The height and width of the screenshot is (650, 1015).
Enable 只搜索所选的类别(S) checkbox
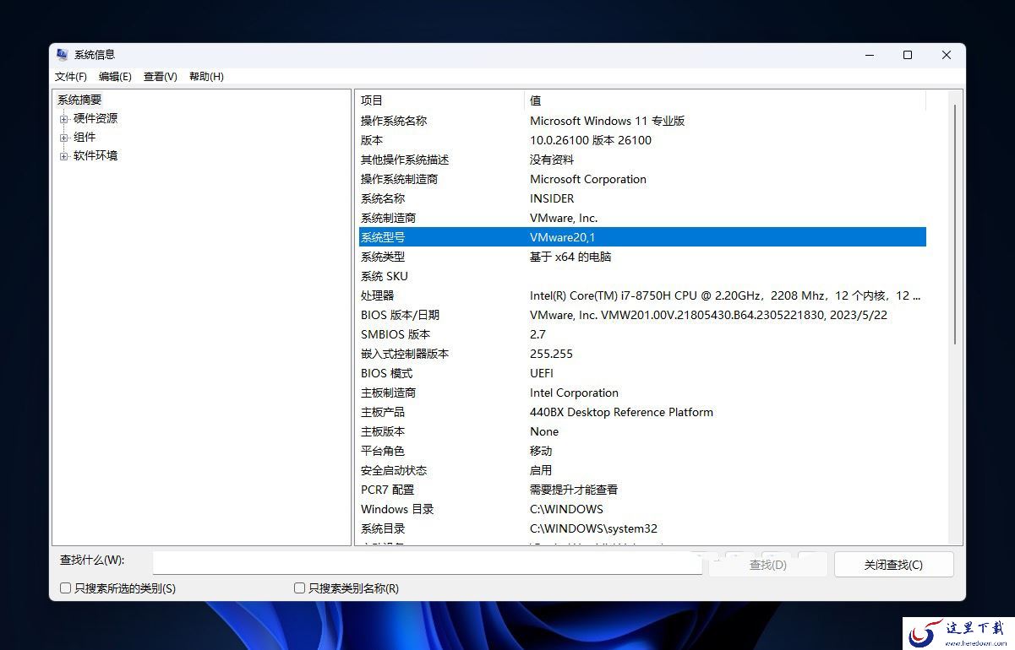coord(65,588)
